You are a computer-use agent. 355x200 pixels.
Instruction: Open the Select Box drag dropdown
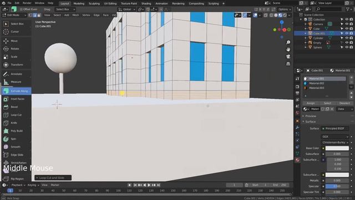tap(65, 9)
